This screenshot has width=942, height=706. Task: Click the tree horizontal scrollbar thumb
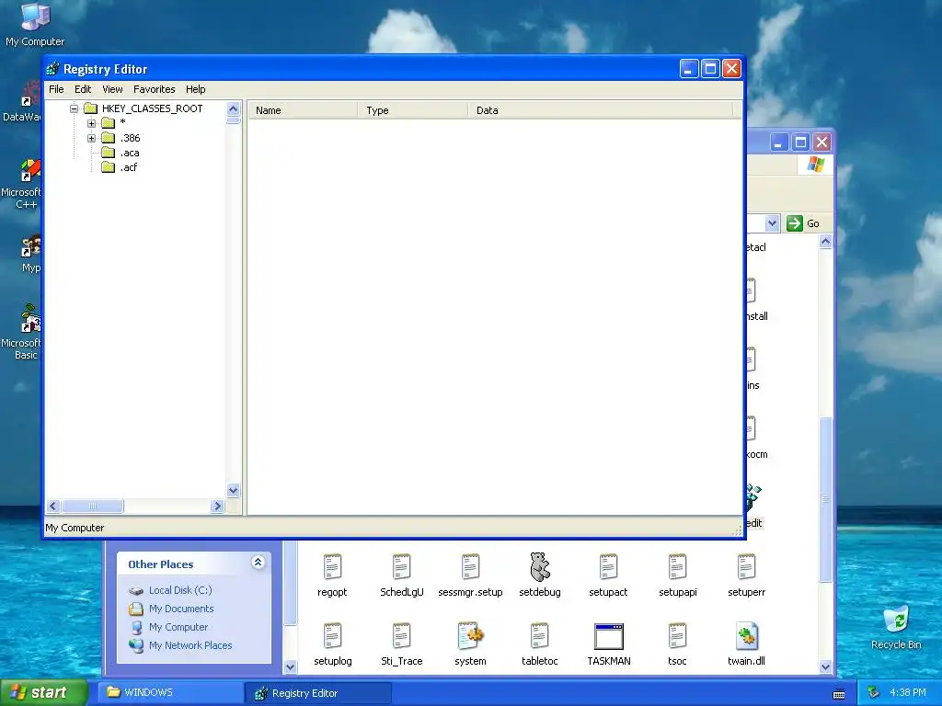(93, 507)
